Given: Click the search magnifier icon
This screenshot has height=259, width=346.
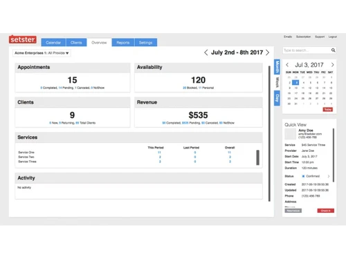Looking at the screenshot, I should (x=334, y=50).
